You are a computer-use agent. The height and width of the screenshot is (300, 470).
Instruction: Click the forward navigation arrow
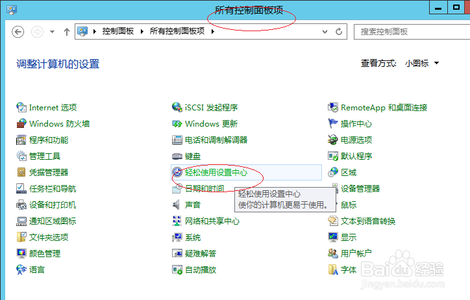[x=37, y=31]
